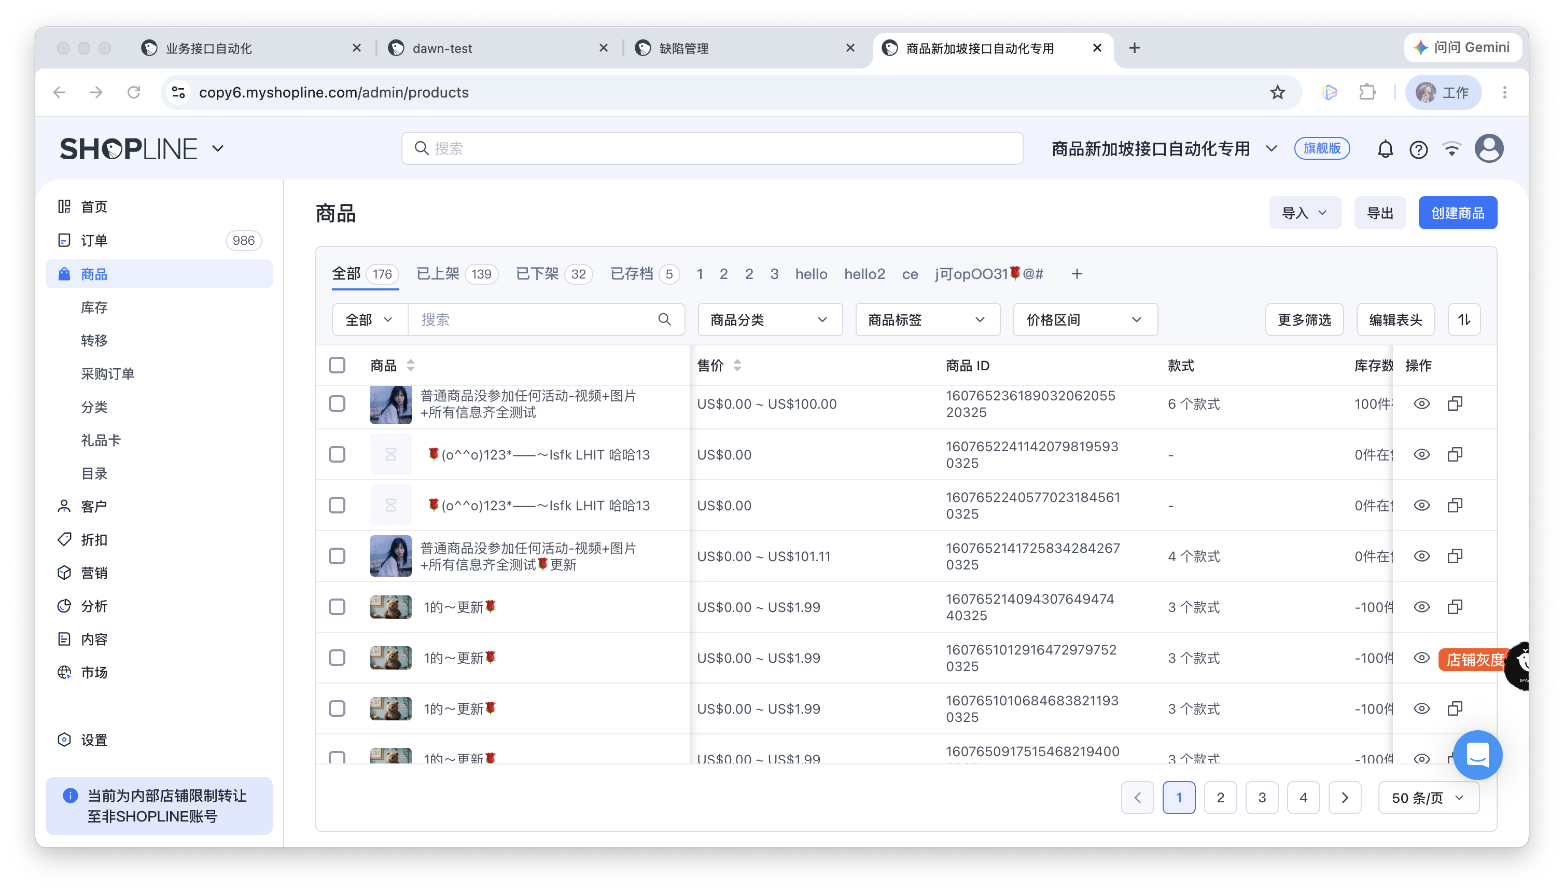Expand the 商品分类 dropdown

770,319
